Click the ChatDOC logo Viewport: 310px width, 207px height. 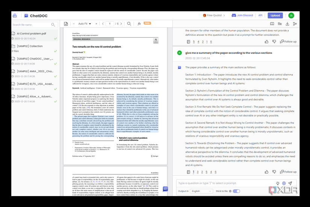[36, 16]
